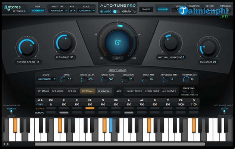Click the Amplitude Amt. knob

click(x=166, y=80)
